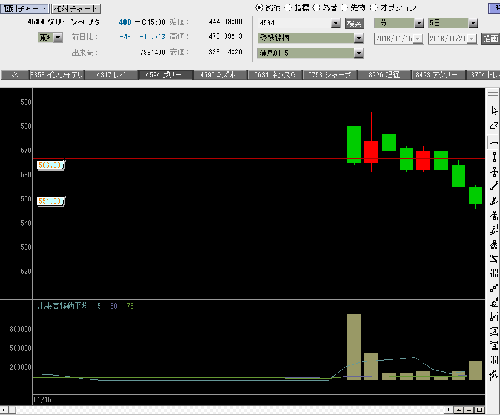Open the 1分 interval dropdown
This screenshot has height=415, width=500.
coord(419,23)
